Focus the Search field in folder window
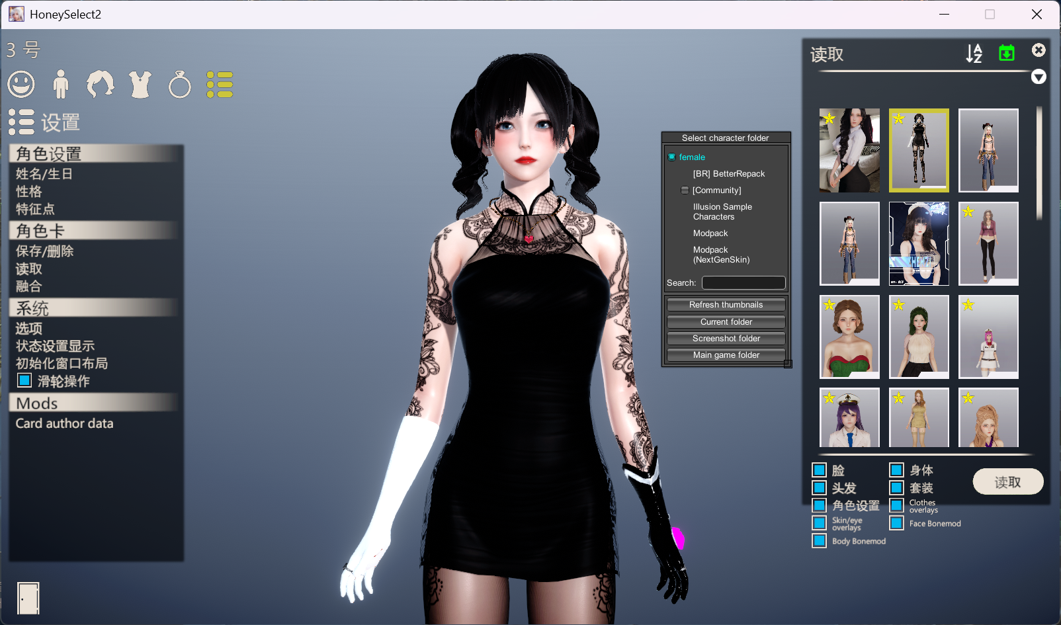 pyautogui.click(x=743, y=283)
